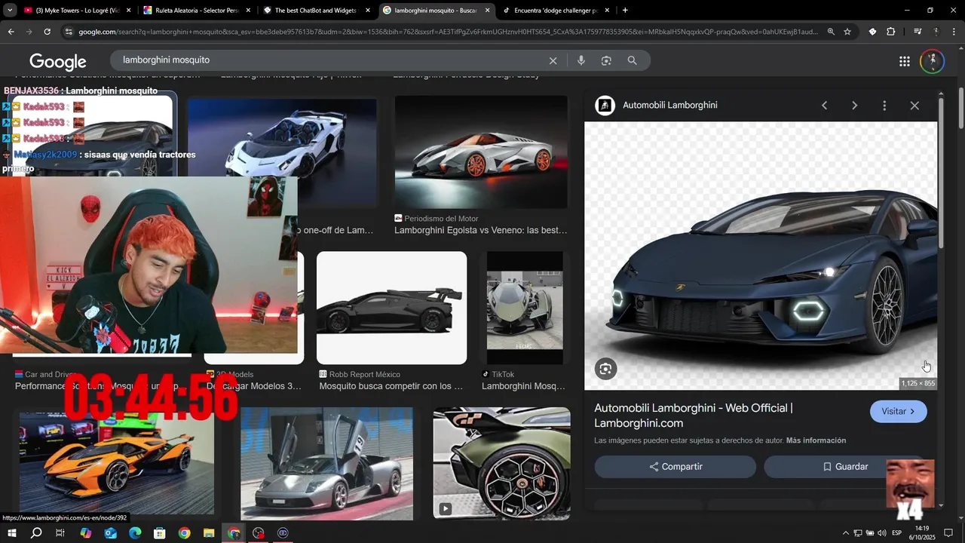Open the Extensions puzzle icon
The width and height of the screenshot is (965, 543).
891,32
